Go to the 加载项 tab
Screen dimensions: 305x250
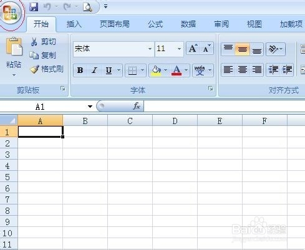pyautogui.click(x=291, y=24)
